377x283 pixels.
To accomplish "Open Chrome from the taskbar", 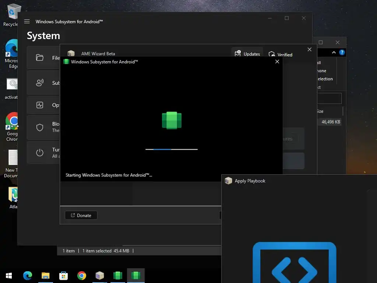I will tap(81, 275).
